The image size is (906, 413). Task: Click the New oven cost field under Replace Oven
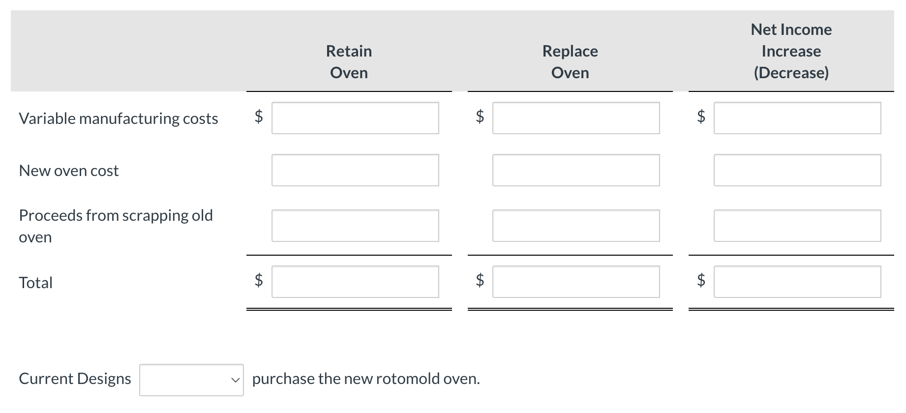coord(576,170)
